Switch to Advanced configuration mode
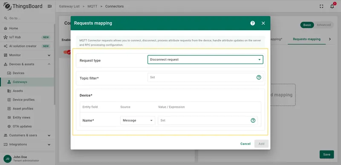The width and height of the screenshot is (341, 165). point(324,25)
